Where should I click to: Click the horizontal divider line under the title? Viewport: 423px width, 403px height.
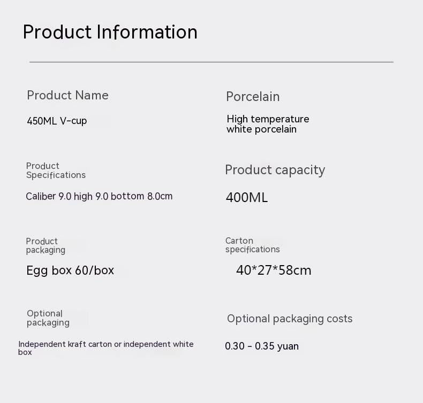(211, 62)
